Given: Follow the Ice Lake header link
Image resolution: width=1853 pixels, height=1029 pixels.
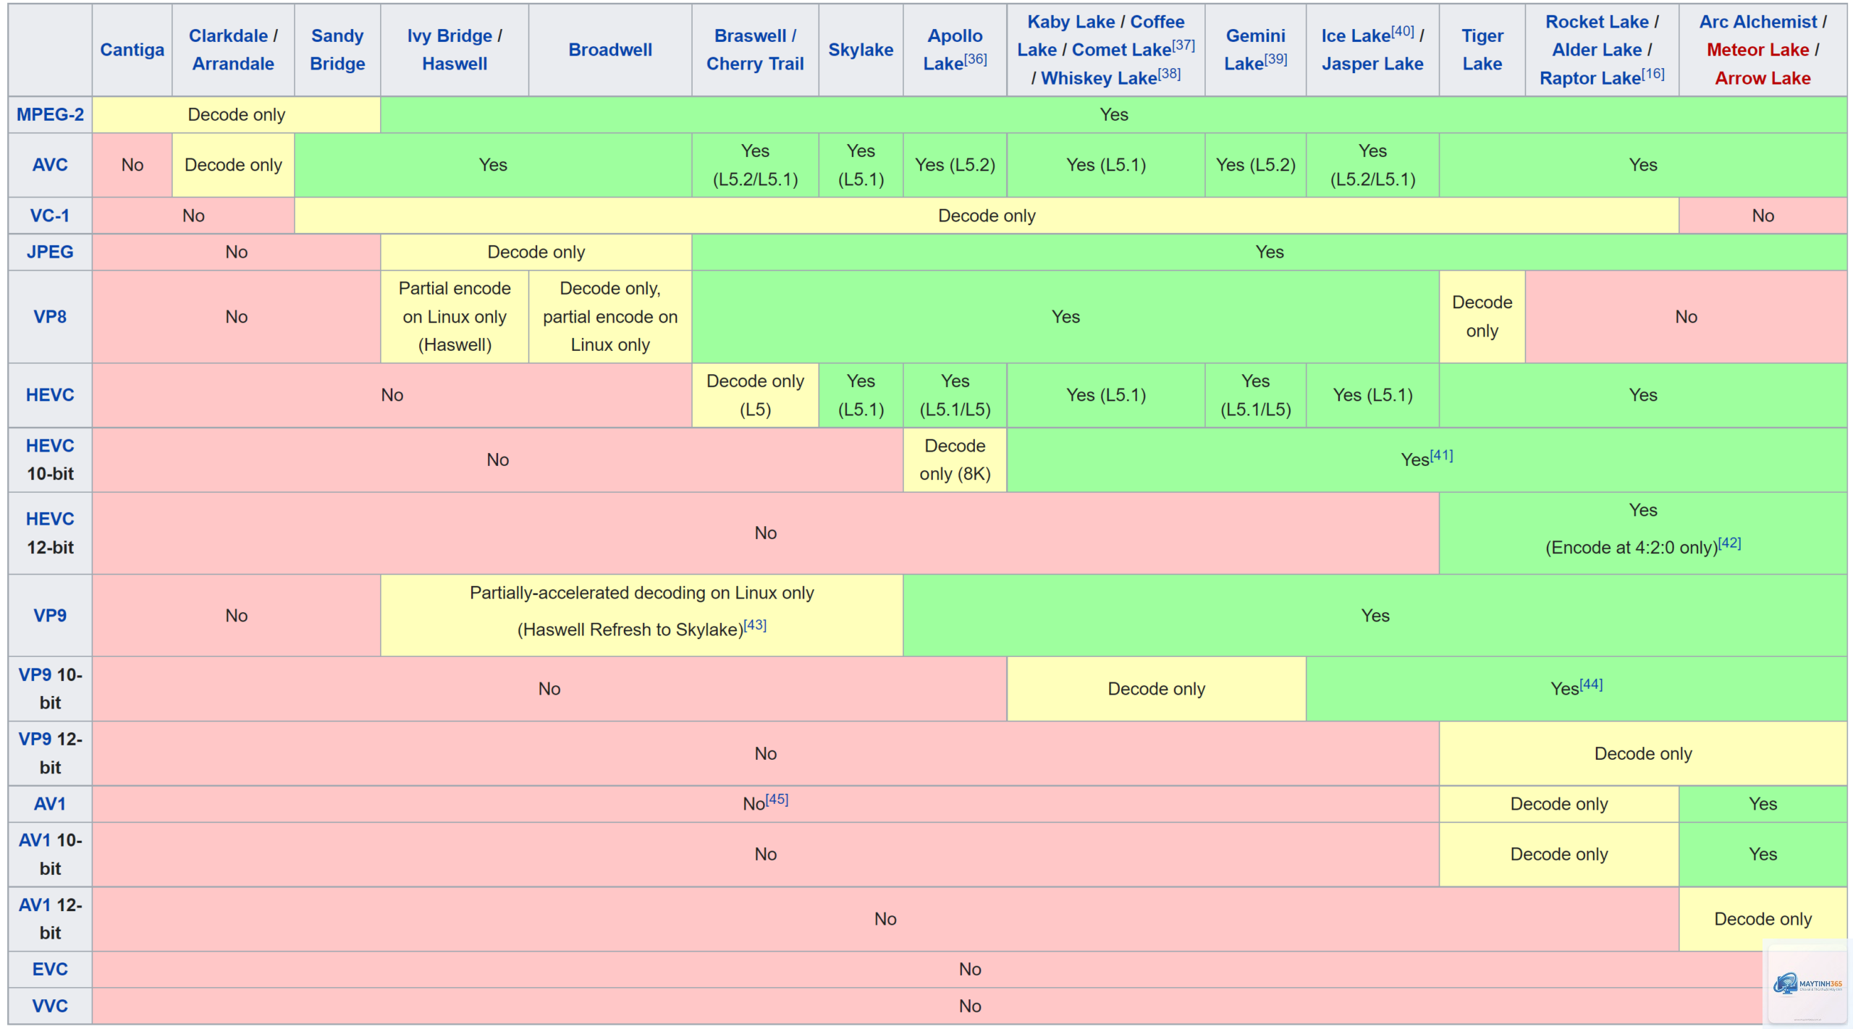Looking at the screenshot, I should point(1356,35).
